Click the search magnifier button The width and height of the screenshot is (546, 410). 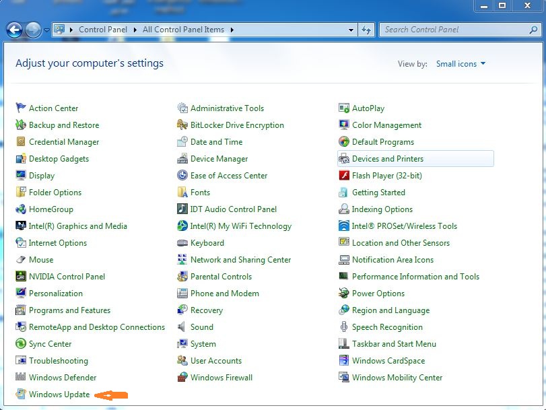click(x=533, y=30)
